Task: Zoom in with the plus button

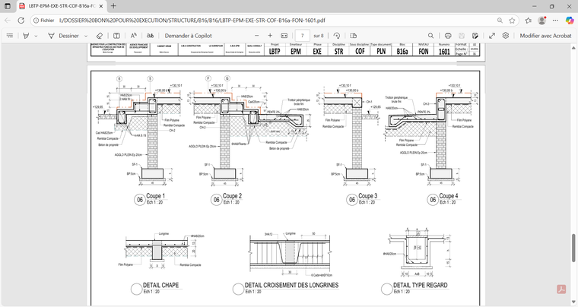Action: pos(270,36)
